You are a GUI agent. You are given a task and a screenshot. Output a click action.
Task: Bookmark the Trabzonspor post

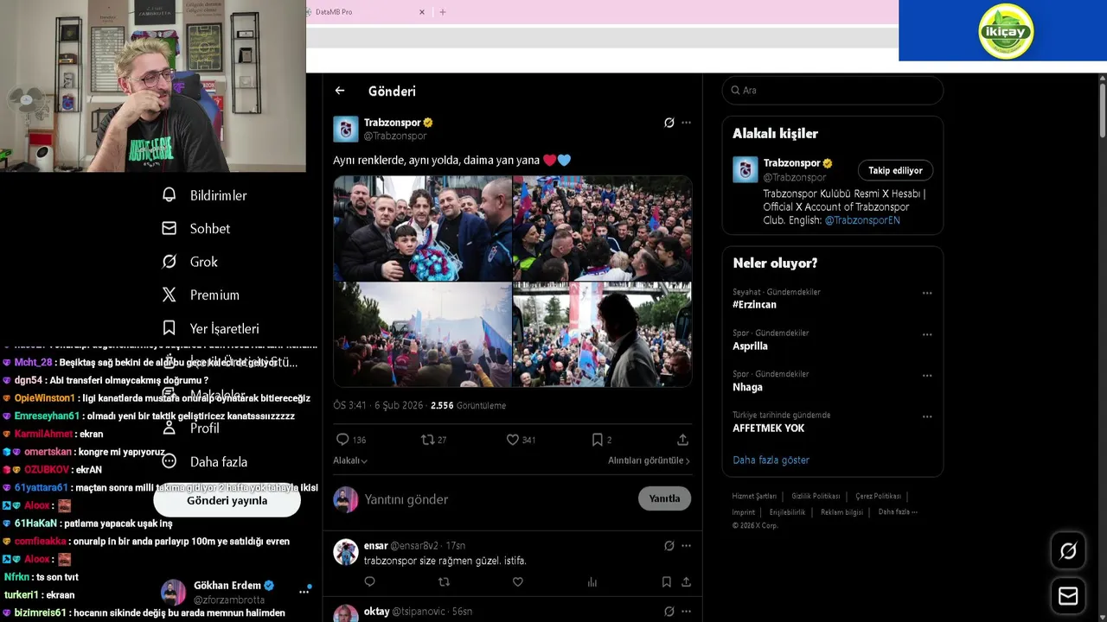click(x=597, y=440)
